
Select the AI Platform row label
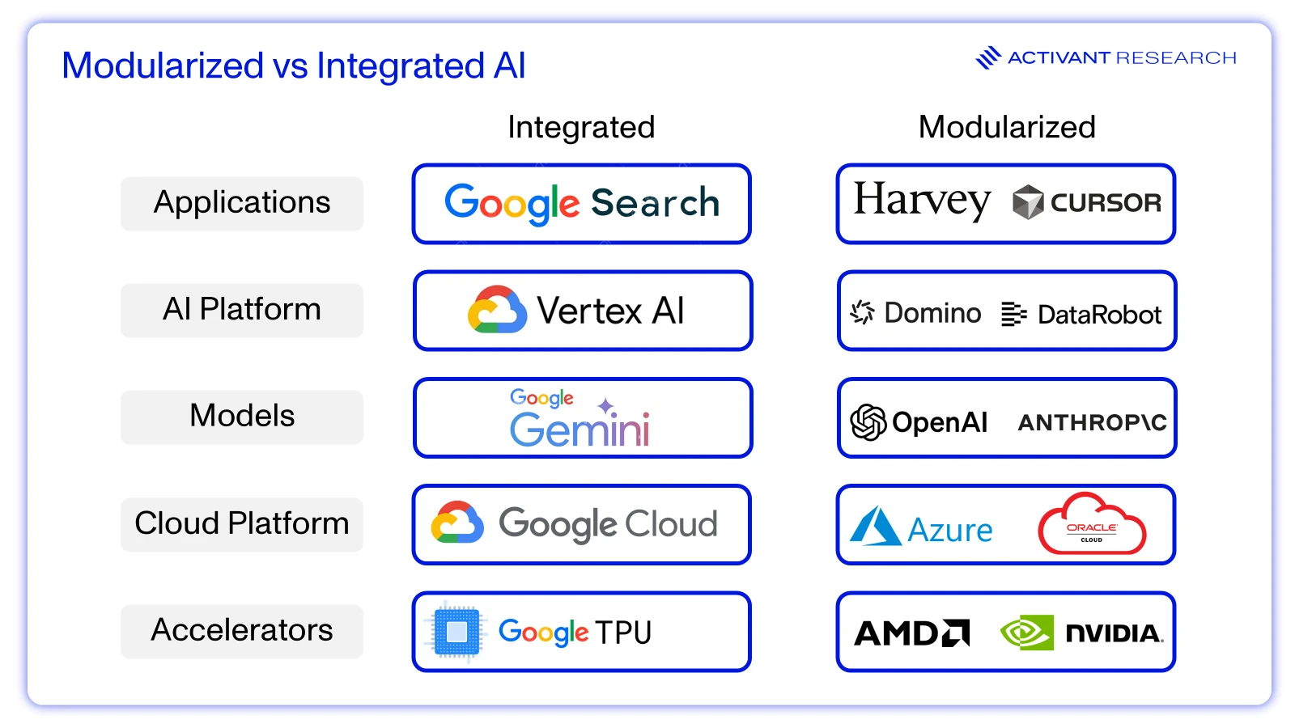pyautogui.click(x=242, y=310)
